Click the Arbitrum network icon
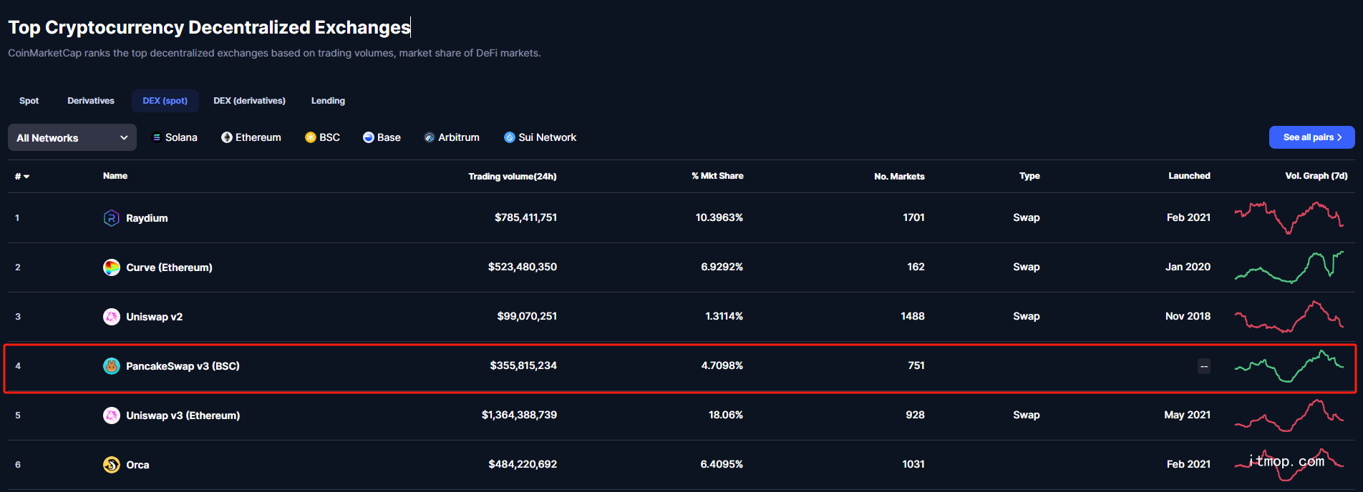 [x=430, y=137]
